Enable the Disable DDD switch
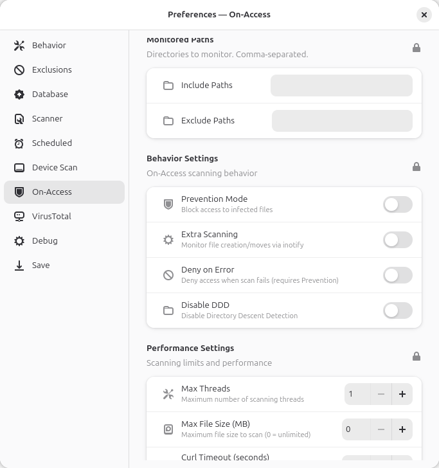Image resolution: width=439 pixels, height=468 pixels. click(397, 310)
